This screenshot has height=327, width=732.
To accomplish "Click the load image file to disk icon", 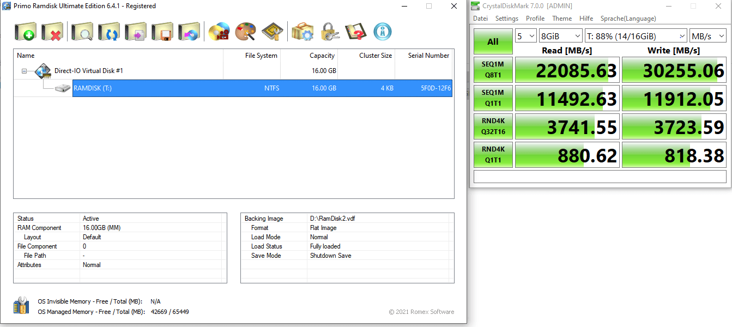I will click(136, 32).
